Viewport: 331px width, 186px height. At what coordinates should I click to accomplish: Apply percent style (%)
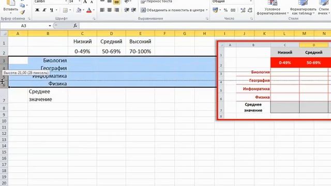click(x=225, y=10)
